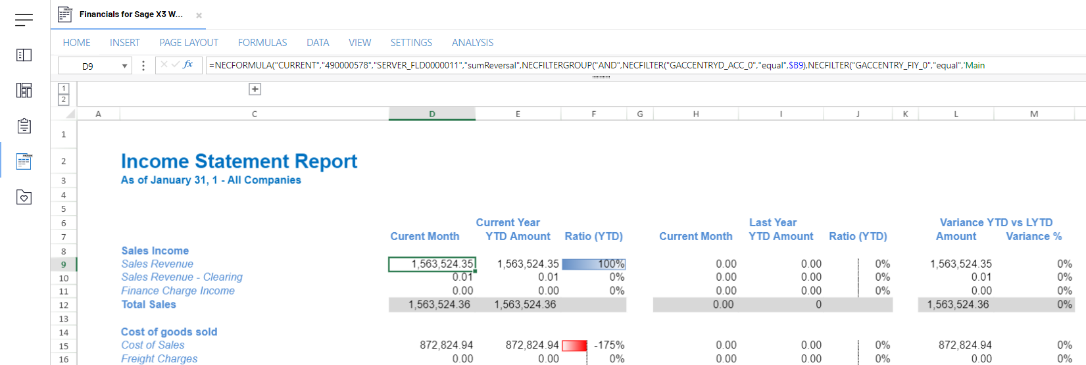Click the formula bar input field
Viewport: 1086px width, 365px height.
(592, 65)
